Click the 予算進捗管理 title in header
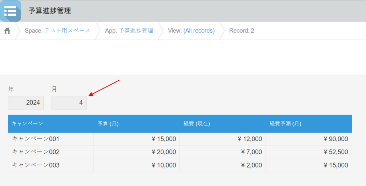The width and height of the screenshot is (366, 186). (50, 11)
